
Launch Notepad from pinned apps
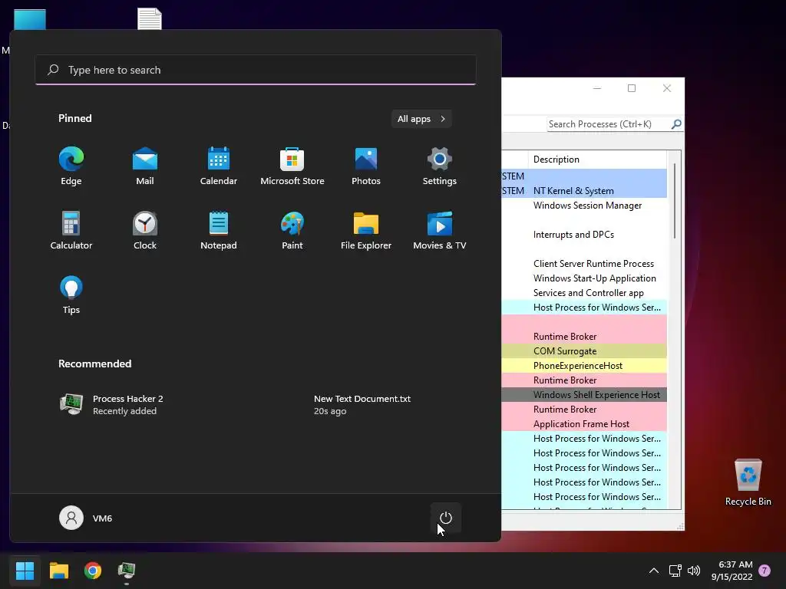(x=219, y=231)
